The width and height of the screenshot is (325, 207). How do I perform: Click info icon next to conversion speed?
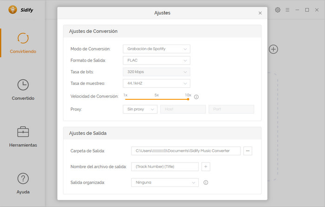[x=196, y=97]
